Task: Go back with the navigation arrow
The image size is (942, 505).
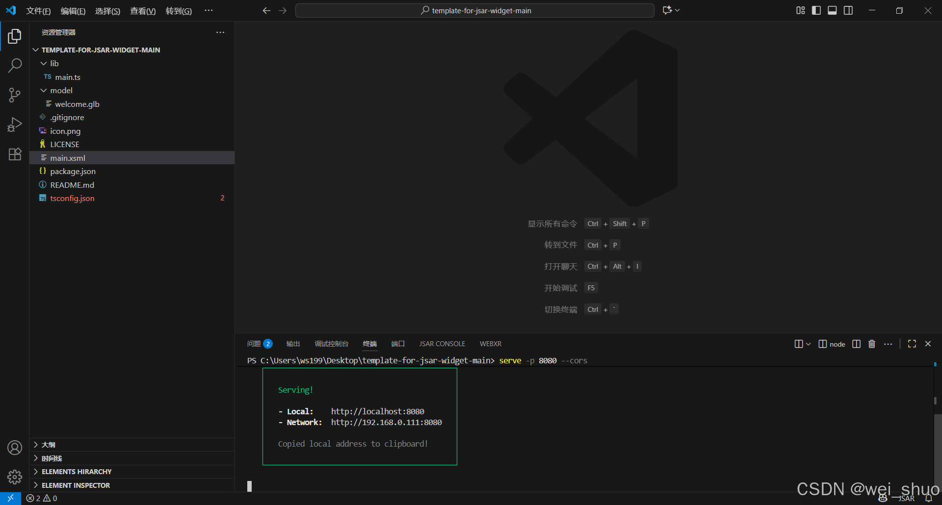Action: tap(266, 10)
